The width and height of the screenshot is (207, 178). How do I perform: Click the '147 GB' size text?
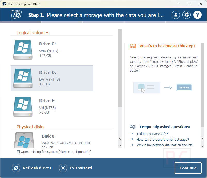[x=45, y=56]
